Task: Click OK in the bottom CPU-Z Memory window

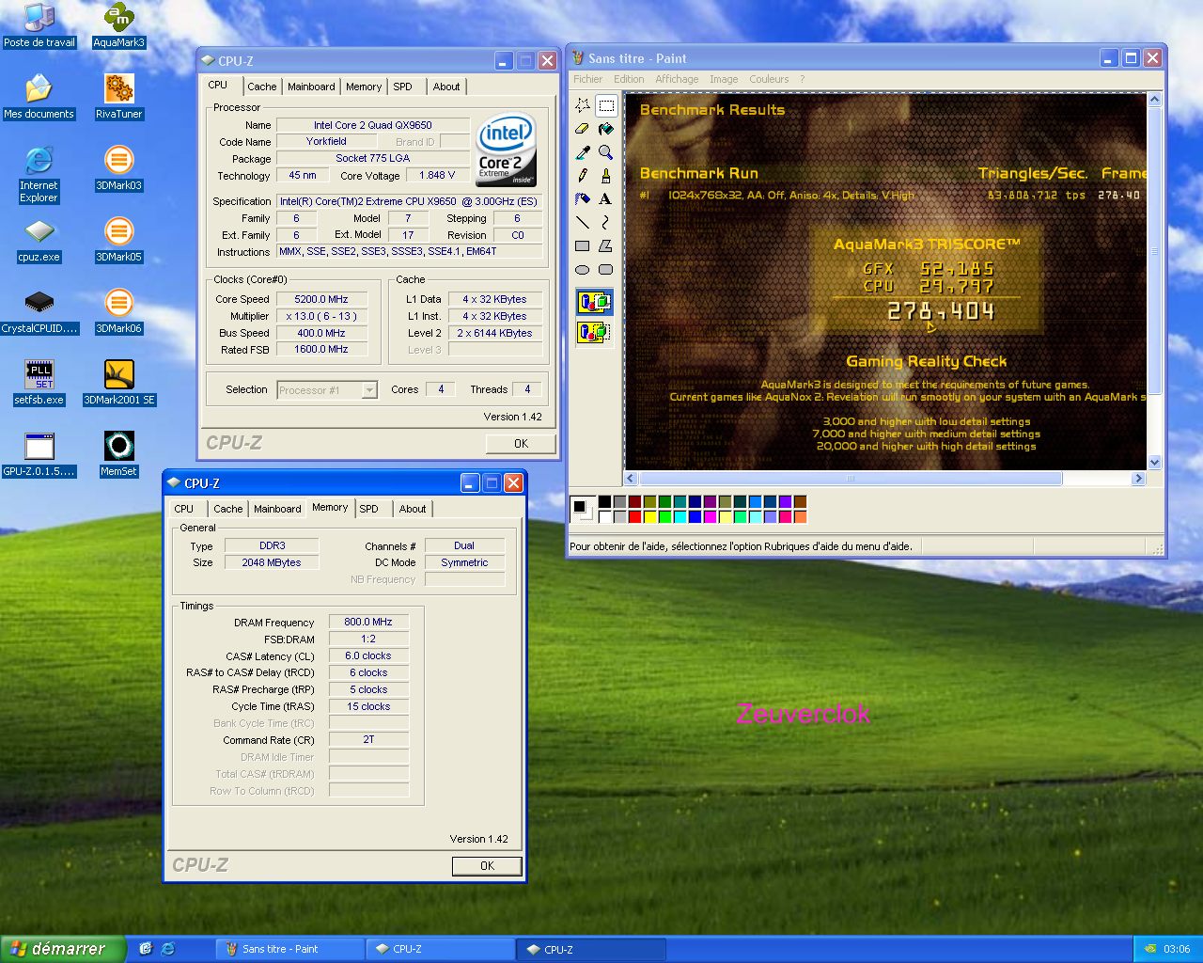Action: point(487,866)
